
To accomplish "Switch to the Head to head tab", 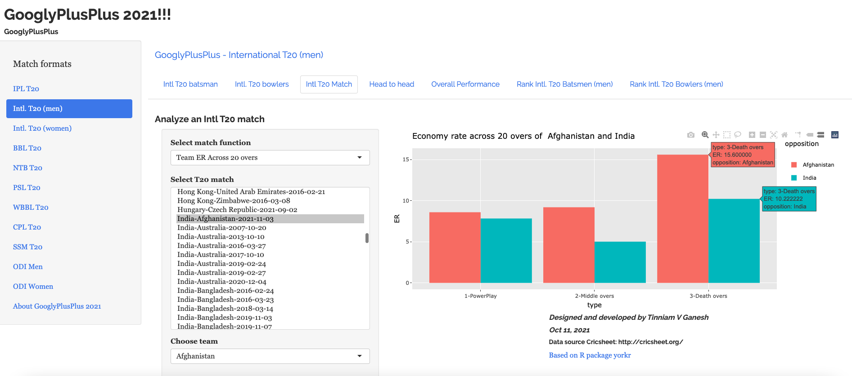I will 392,84.
